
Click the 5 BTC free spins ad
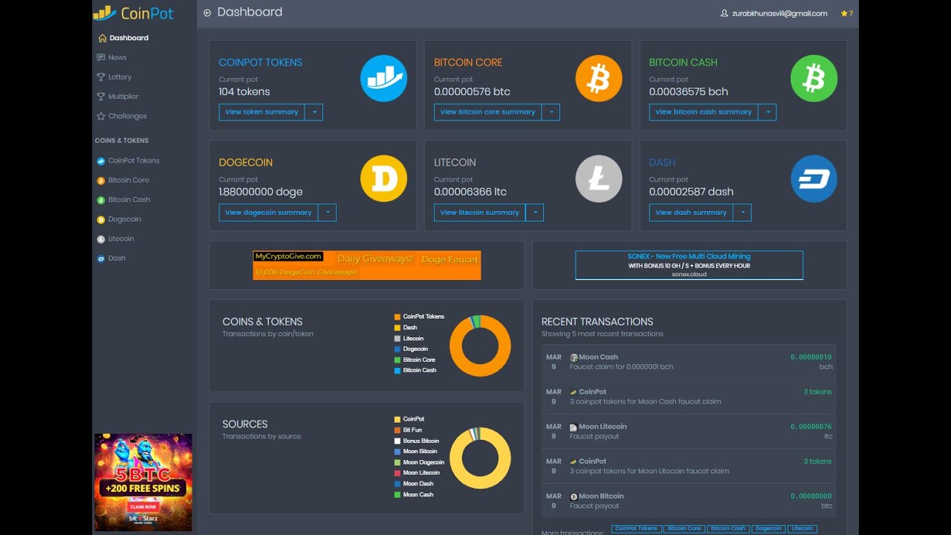143,482
